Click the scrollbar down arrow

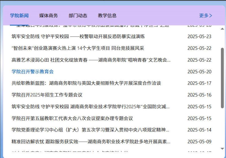222,148
